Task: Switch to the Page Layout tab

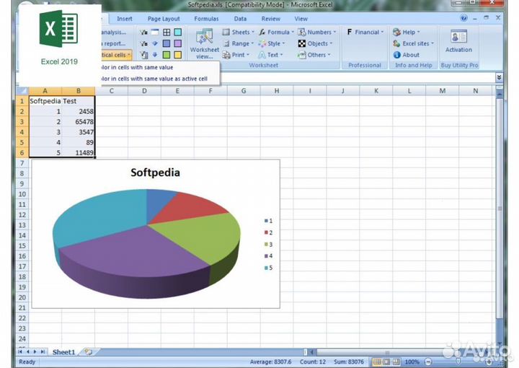Action: [164, 19]
